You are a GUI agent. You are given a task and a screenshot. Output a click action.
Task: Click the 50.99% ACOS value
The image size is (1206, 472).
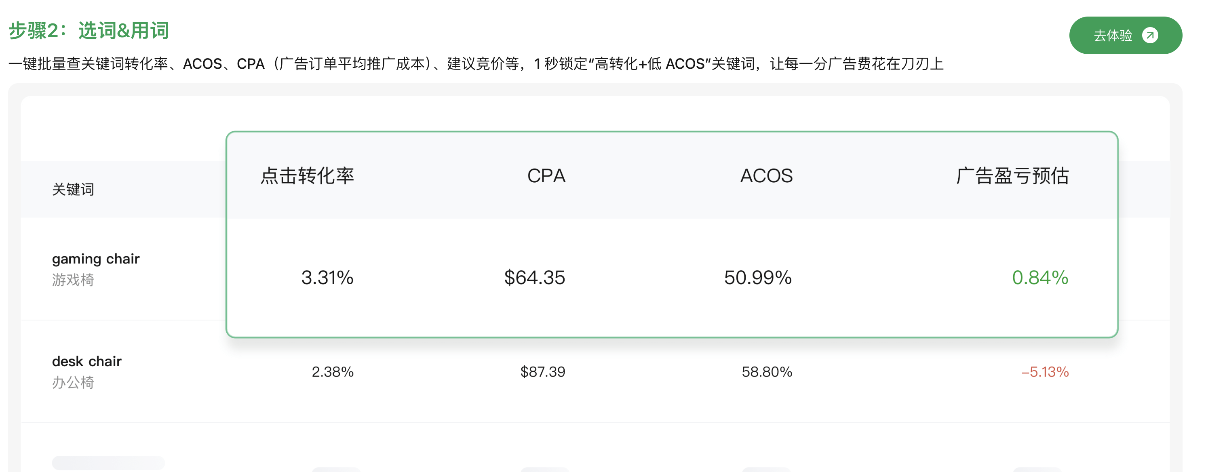pyautogui.click(x=757, y=278)
